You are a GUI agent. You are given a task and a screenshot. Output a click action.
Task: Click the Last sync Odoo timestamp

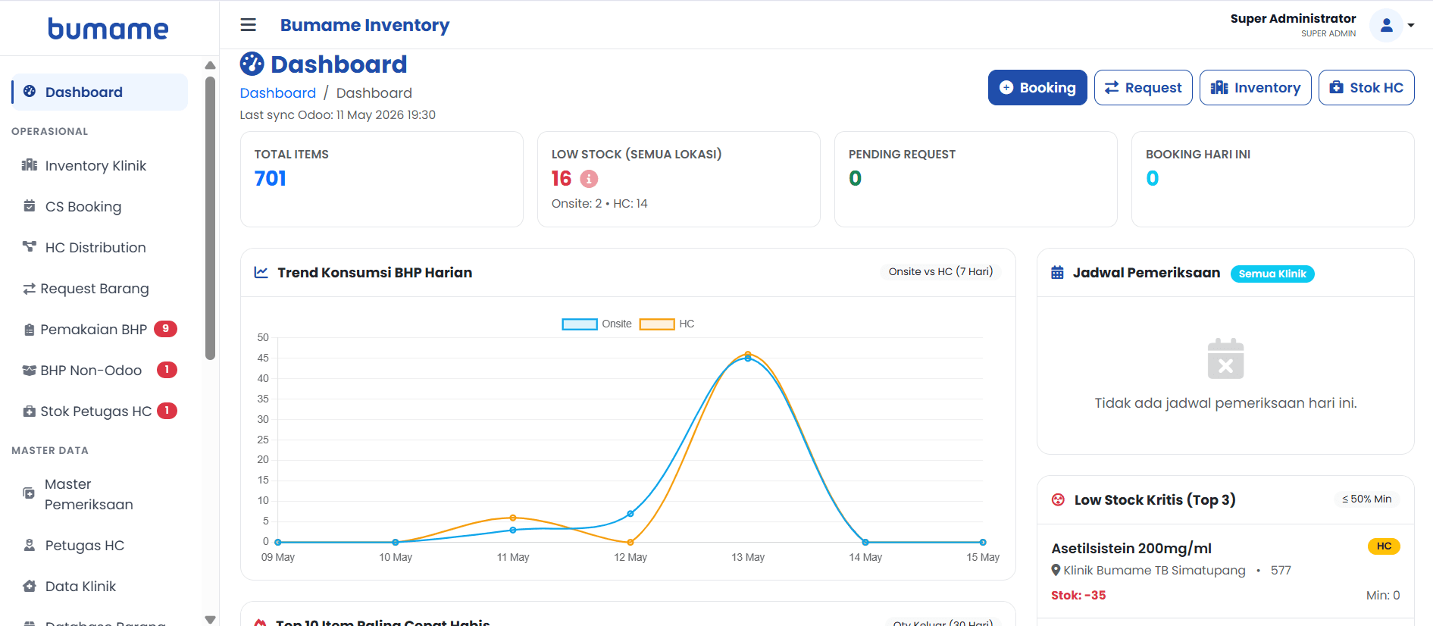click(x=338, y=114)
